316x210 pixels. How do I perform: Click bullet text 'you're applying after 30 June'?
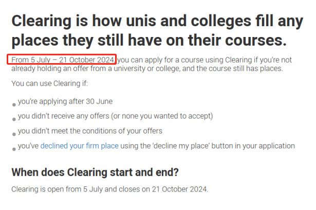[x=65, y=101]
